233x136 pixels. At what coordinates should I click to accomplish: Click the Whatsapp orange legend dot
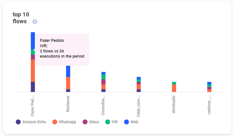[55, 122]
